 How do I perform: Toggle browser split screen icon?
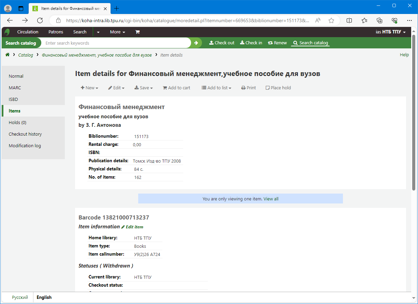click(x=349, y=20)
